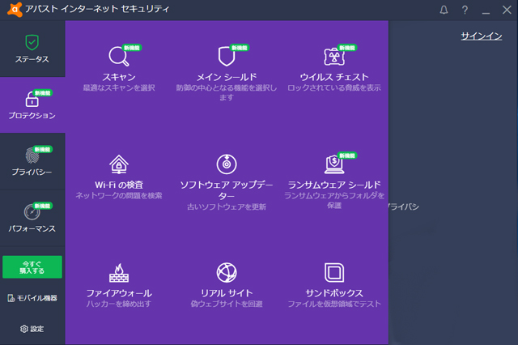Click the 新機能 badge on スキャン

(132, 48)
